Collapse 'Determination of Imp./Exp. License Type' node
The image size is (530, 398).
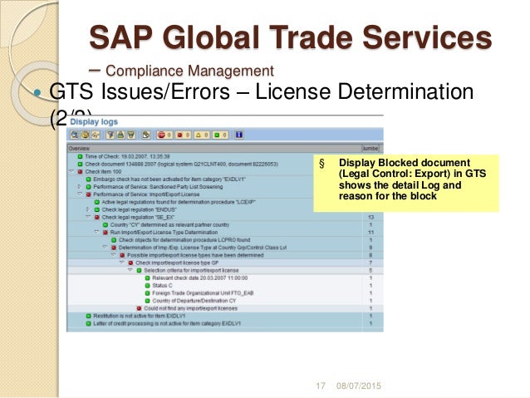coord(106,247)
